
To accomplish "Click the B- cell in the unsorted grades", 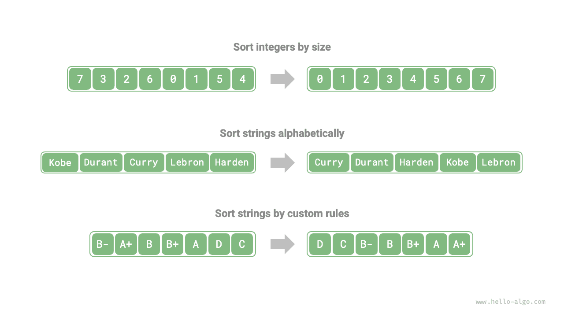I will [102, 244].
